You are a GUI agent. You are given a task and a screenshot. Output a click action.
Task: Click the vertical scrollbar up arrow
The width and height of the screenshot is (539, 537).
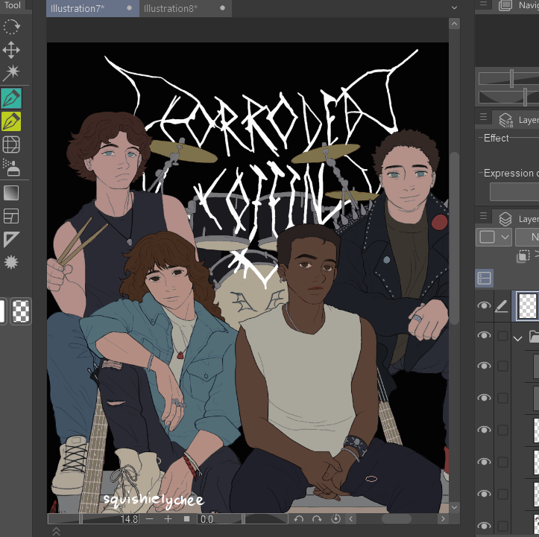[454, 24]
